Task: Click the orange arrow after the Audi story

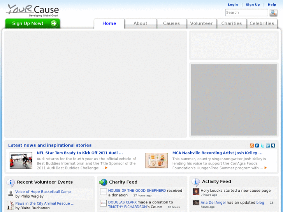Action: point(106,168)
